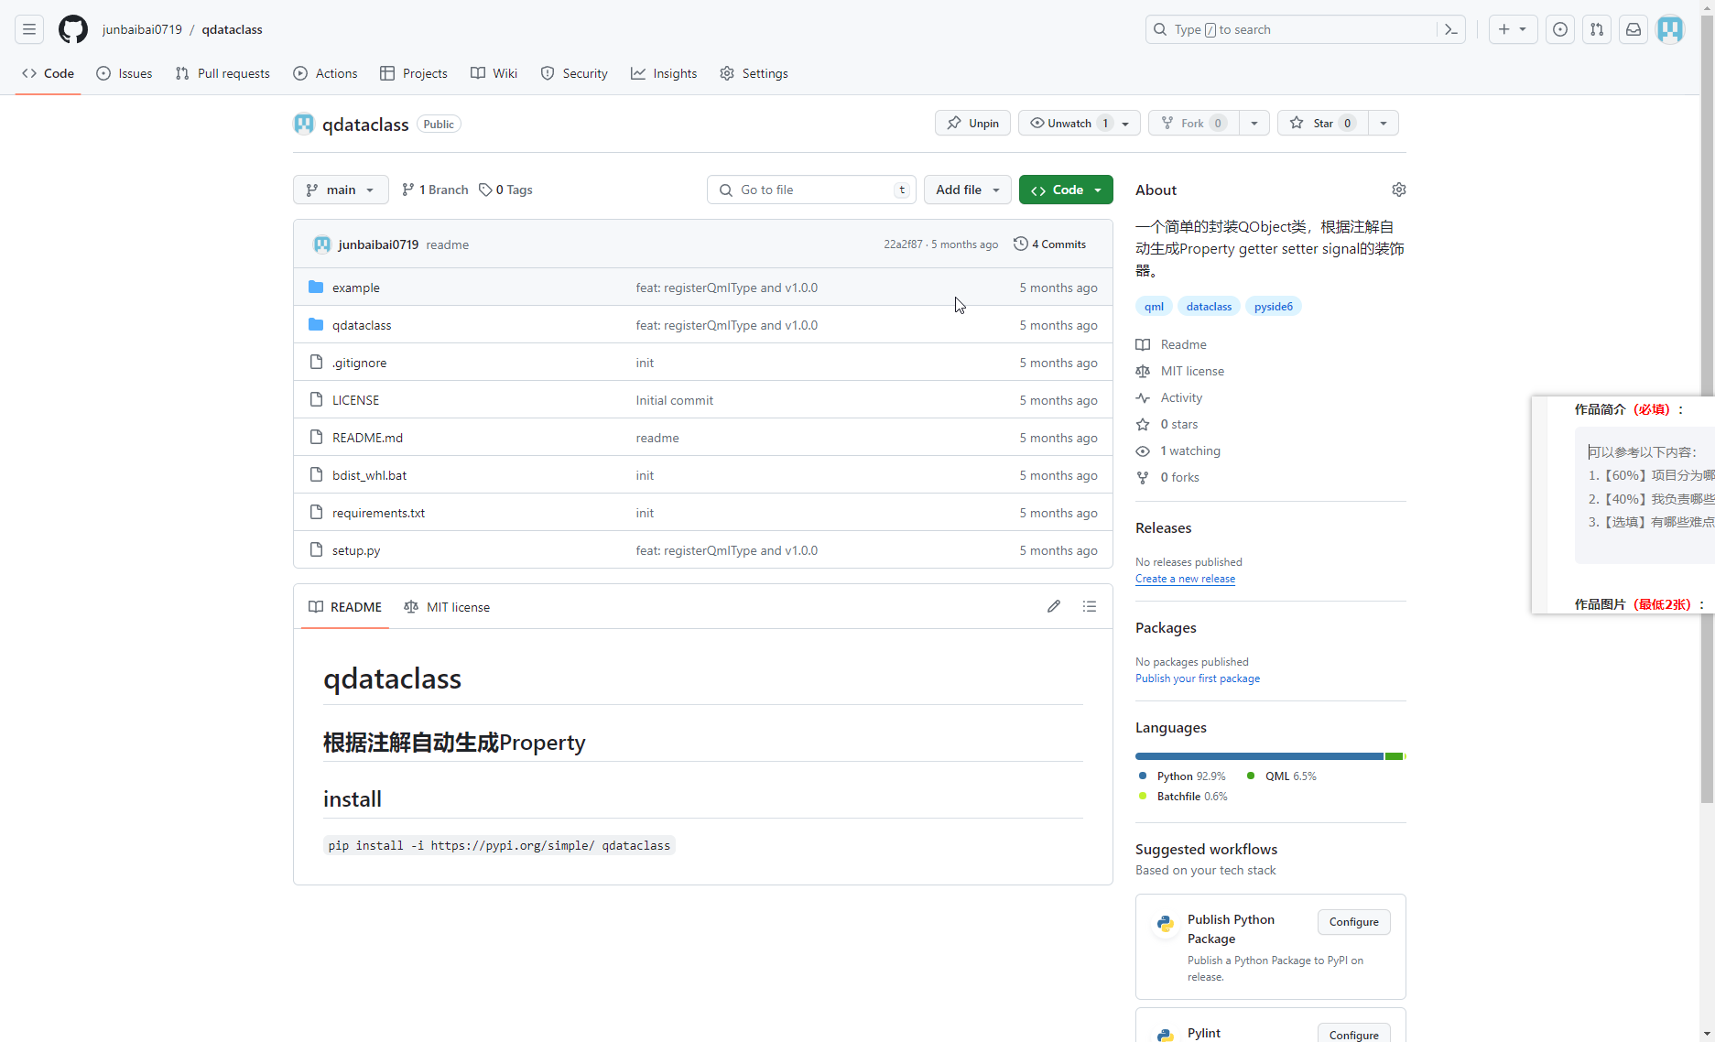Open the Projects tab

point(414,73)
